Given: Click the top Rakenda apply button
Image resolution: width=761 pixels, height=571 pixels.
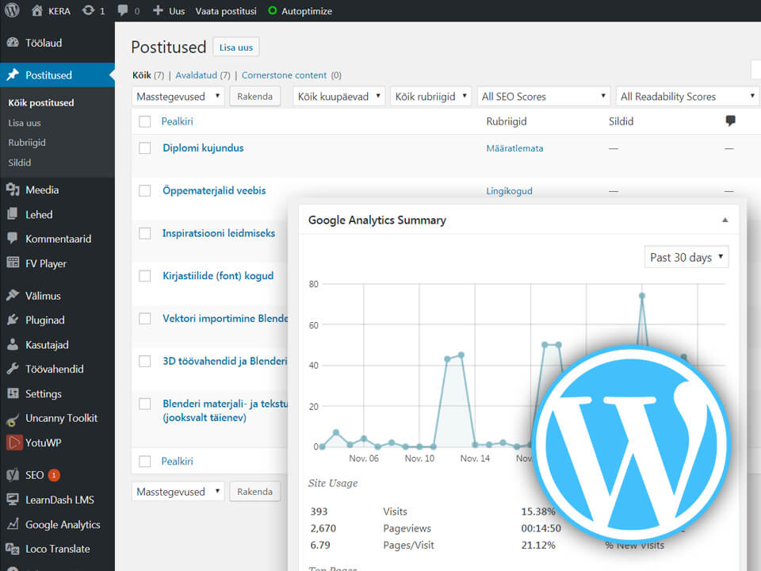Looking at the screenshot, I should tap(254, 96).
